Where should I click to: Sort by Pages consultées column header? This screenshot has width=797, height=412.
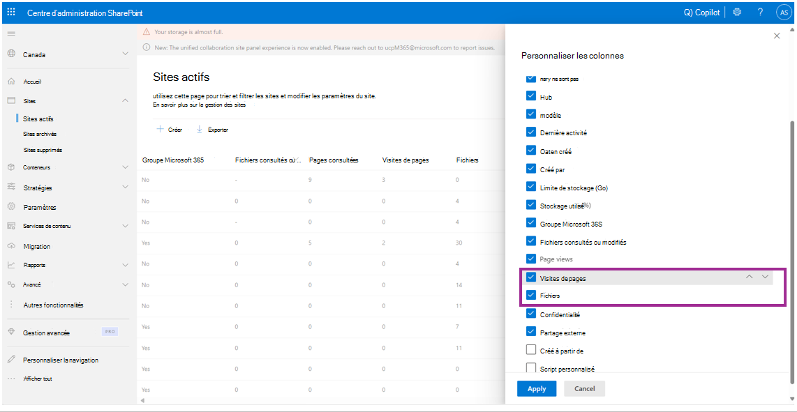point(334,160)
